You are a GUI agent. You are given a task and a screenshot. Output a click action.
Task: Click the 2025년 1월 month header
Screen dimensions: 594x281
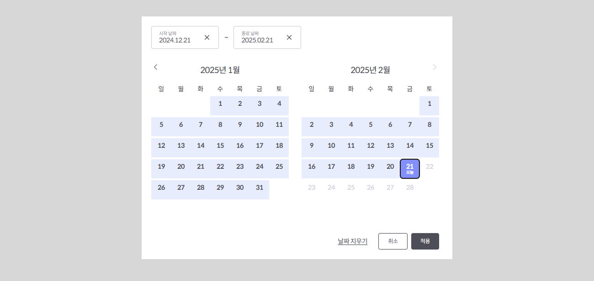pos(220,70)
